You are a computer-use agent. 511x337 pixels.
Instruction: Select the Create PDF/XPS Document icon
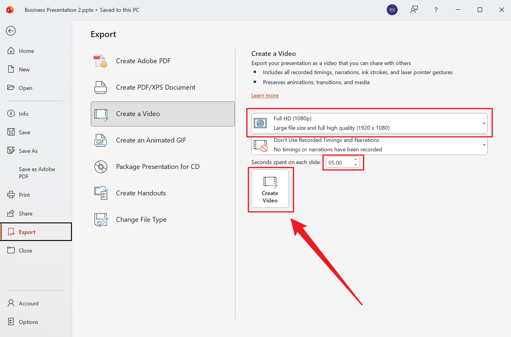click(101, 88)
